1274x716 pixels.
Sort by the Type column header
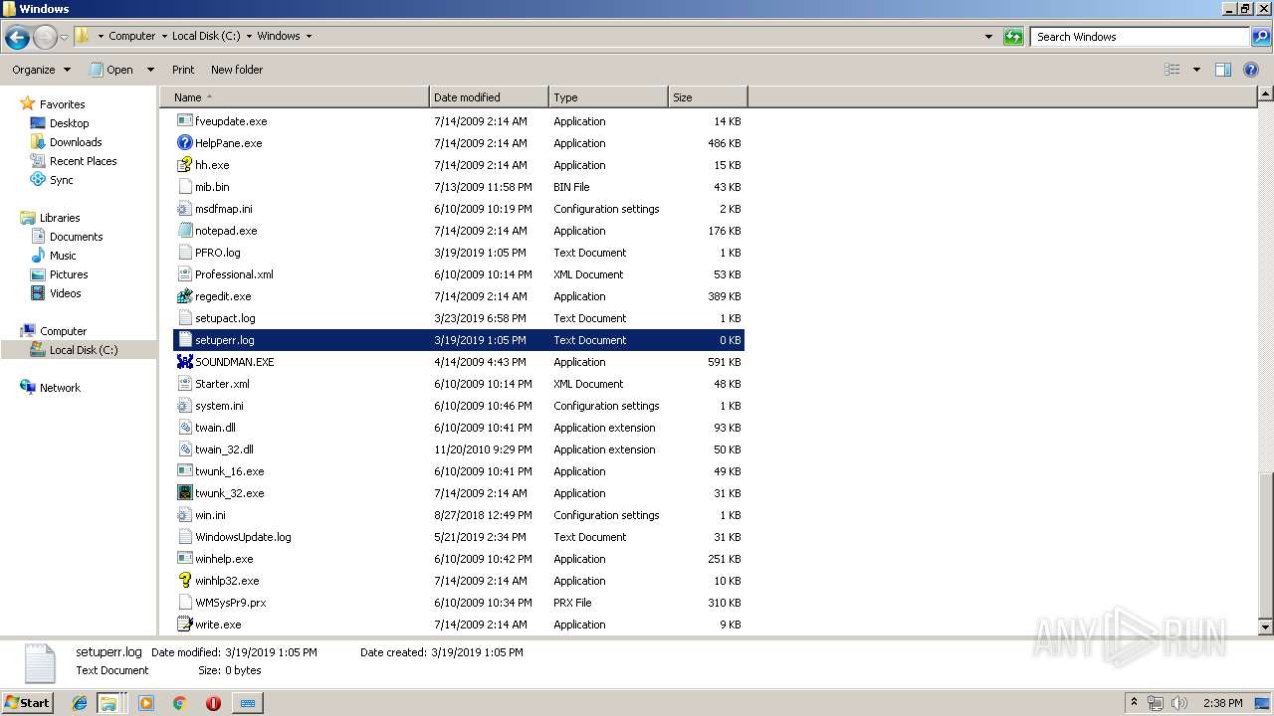[x=608, y=97]
